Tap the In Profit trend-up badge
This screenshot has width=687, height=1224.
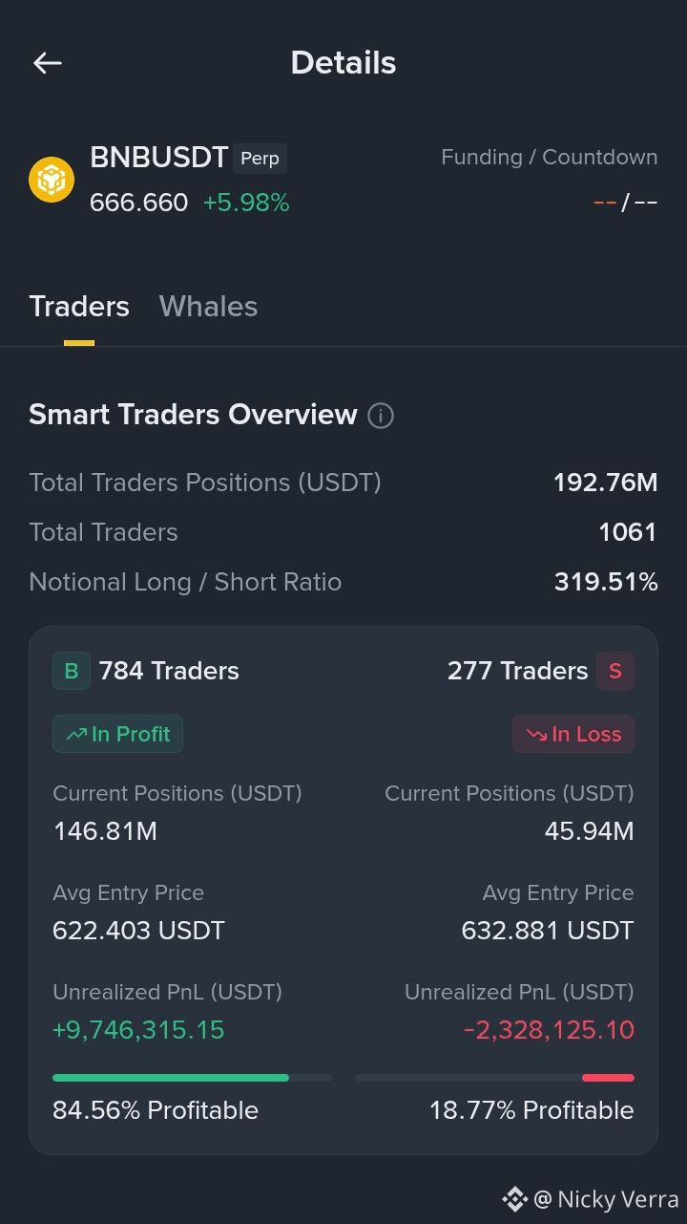pos(117,734)
